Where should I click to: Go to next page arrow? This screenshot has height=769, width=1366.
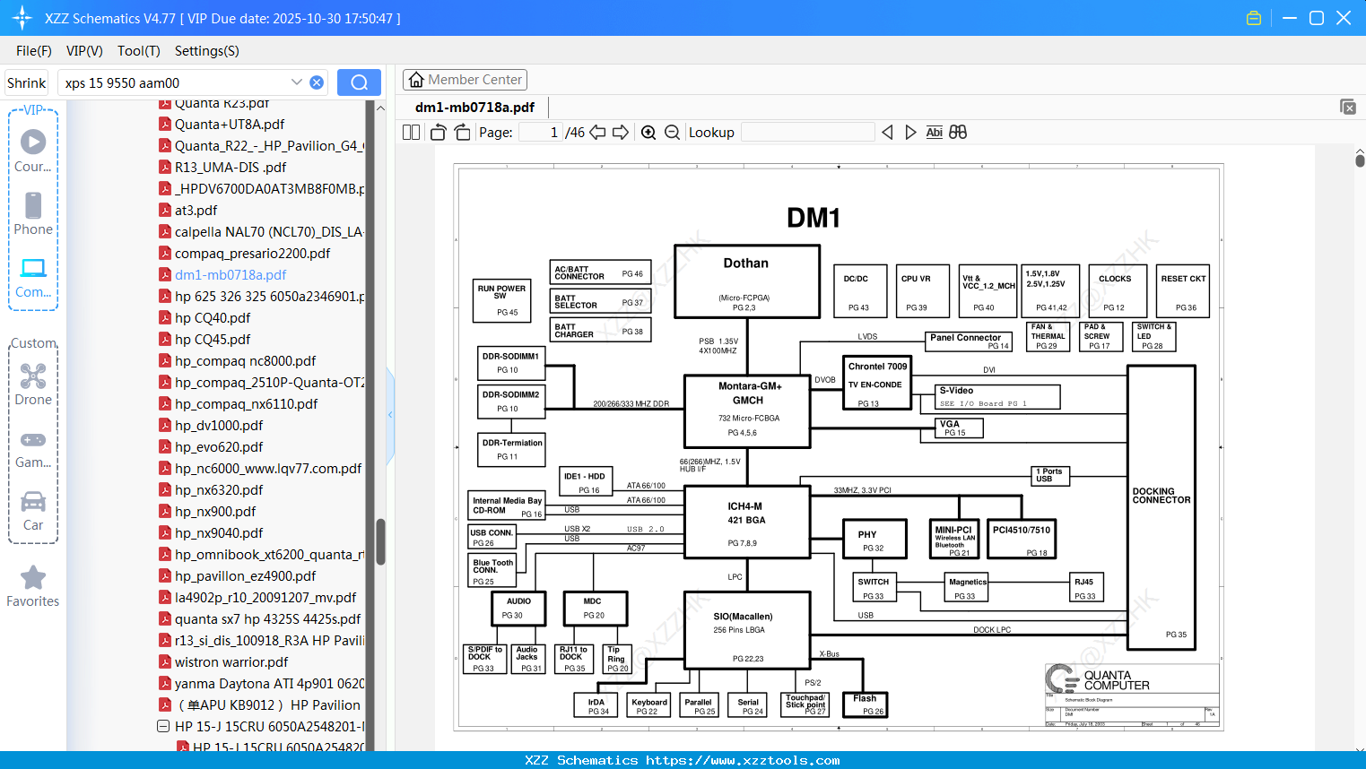(x=621, y=132)
